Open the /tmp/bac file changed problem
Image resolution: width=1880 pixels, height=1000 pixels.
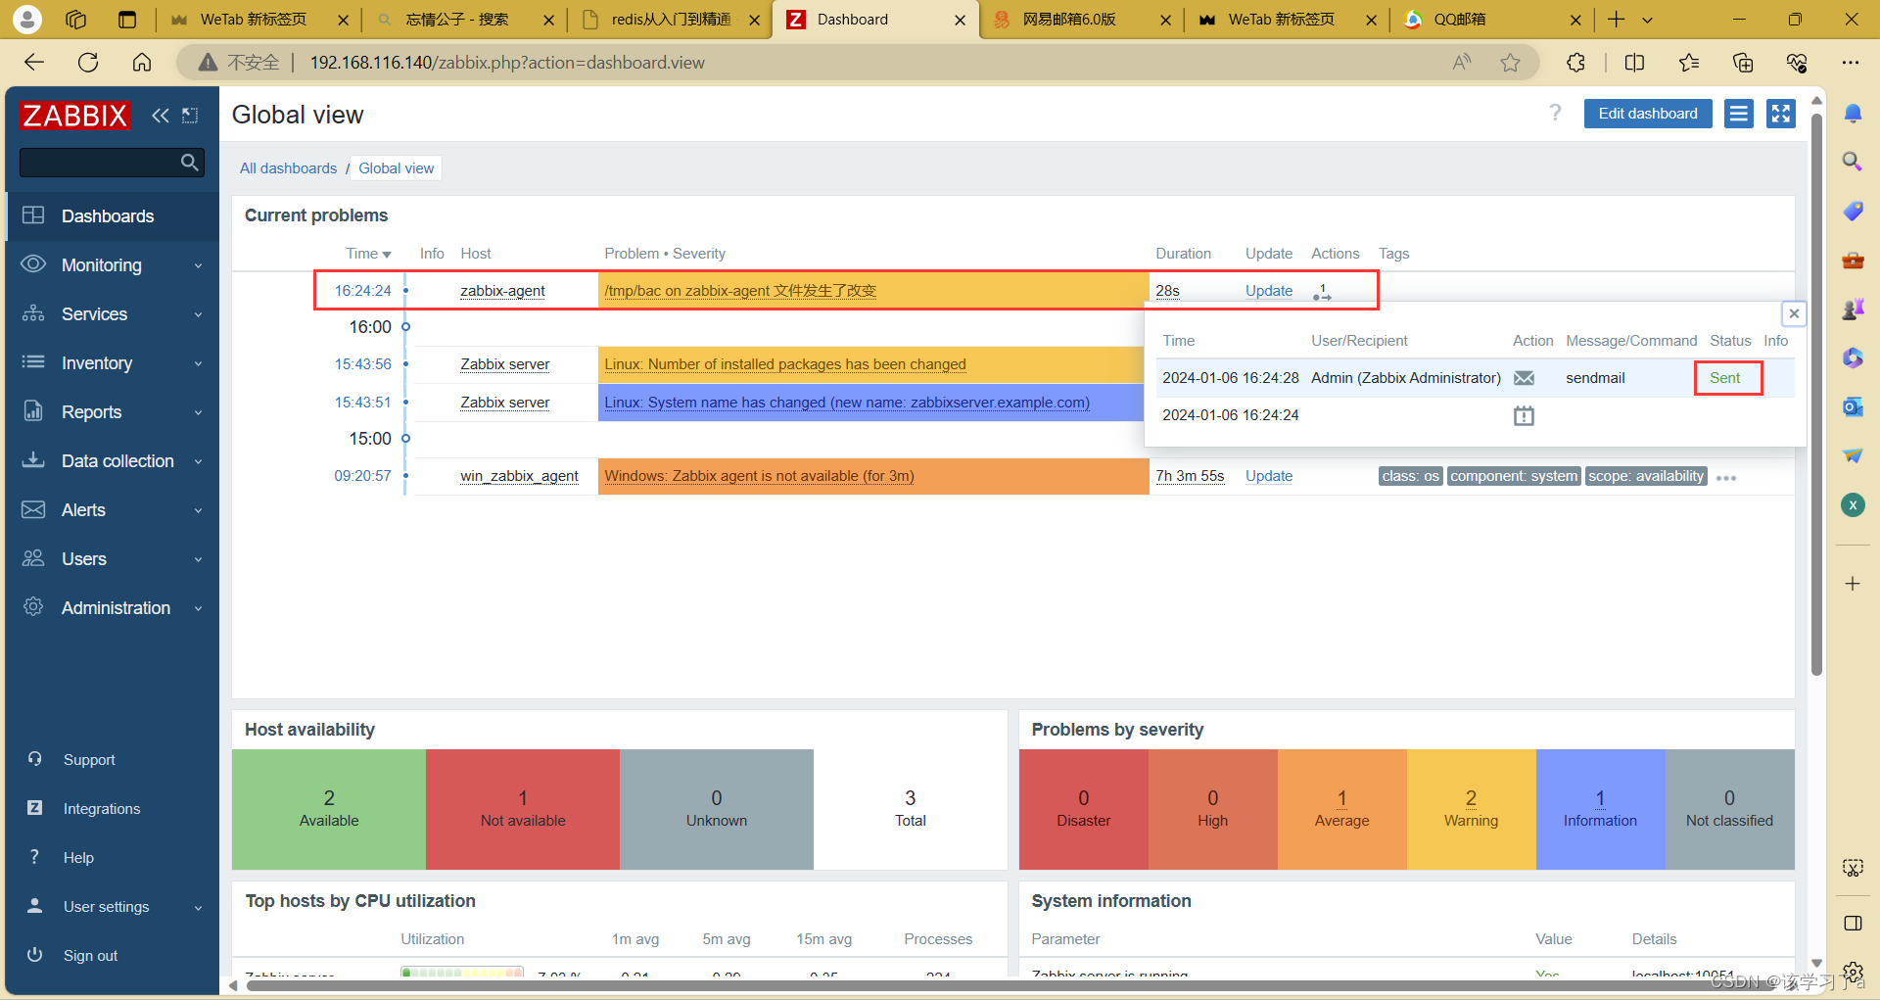(740, 291)
